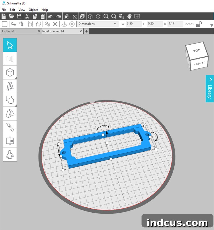The height and width of the screenshot is (230, 214).
Task: Click the New document icon
Action: click(x=3, y=16)
